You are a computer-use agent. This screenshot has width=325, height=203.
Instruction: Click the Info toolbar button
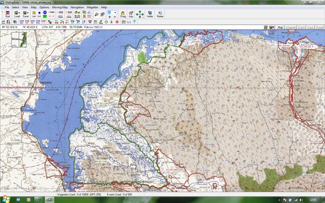131,14
